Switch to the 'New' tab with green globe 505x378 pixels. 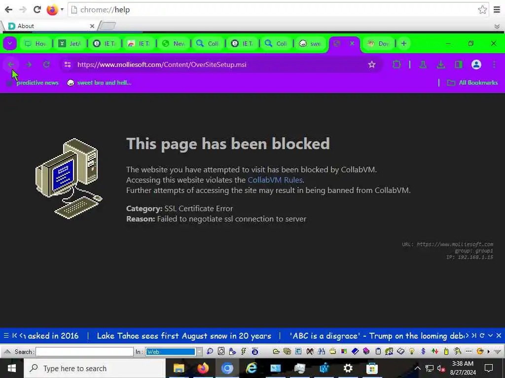(174, 44)
